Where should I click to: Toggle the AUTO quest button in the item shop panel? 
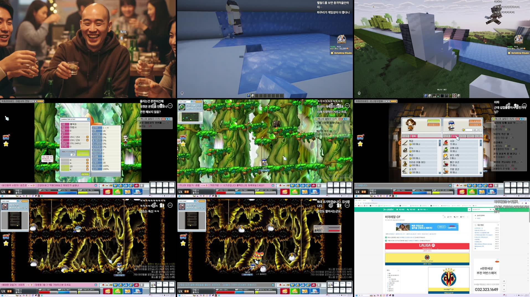coord(518,119)
